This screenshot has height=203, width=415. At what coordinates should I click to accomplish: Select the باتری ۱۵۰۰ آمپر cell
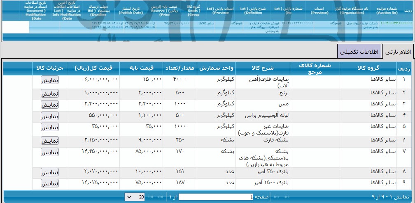click(263, 183)
